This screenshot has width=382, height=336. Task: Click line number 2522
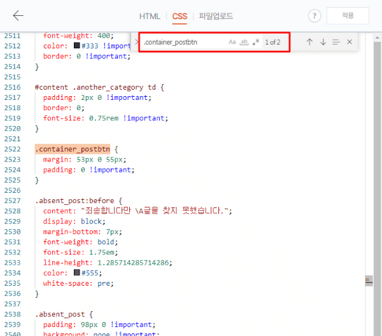(x=13, y=149)
